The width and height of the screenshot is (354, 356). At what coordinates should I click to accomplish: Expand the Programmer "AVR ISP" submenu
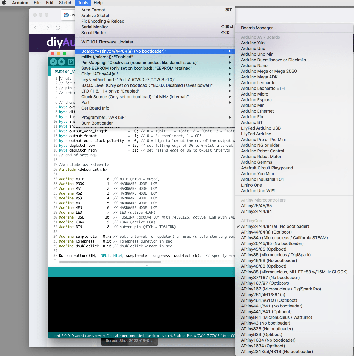(x=155, y=117)
